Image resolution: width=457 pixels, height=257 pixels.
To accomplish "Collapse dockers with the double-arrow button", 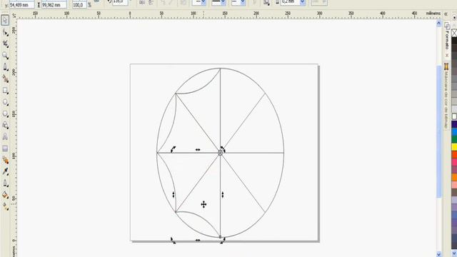I will tap(446, 14).
